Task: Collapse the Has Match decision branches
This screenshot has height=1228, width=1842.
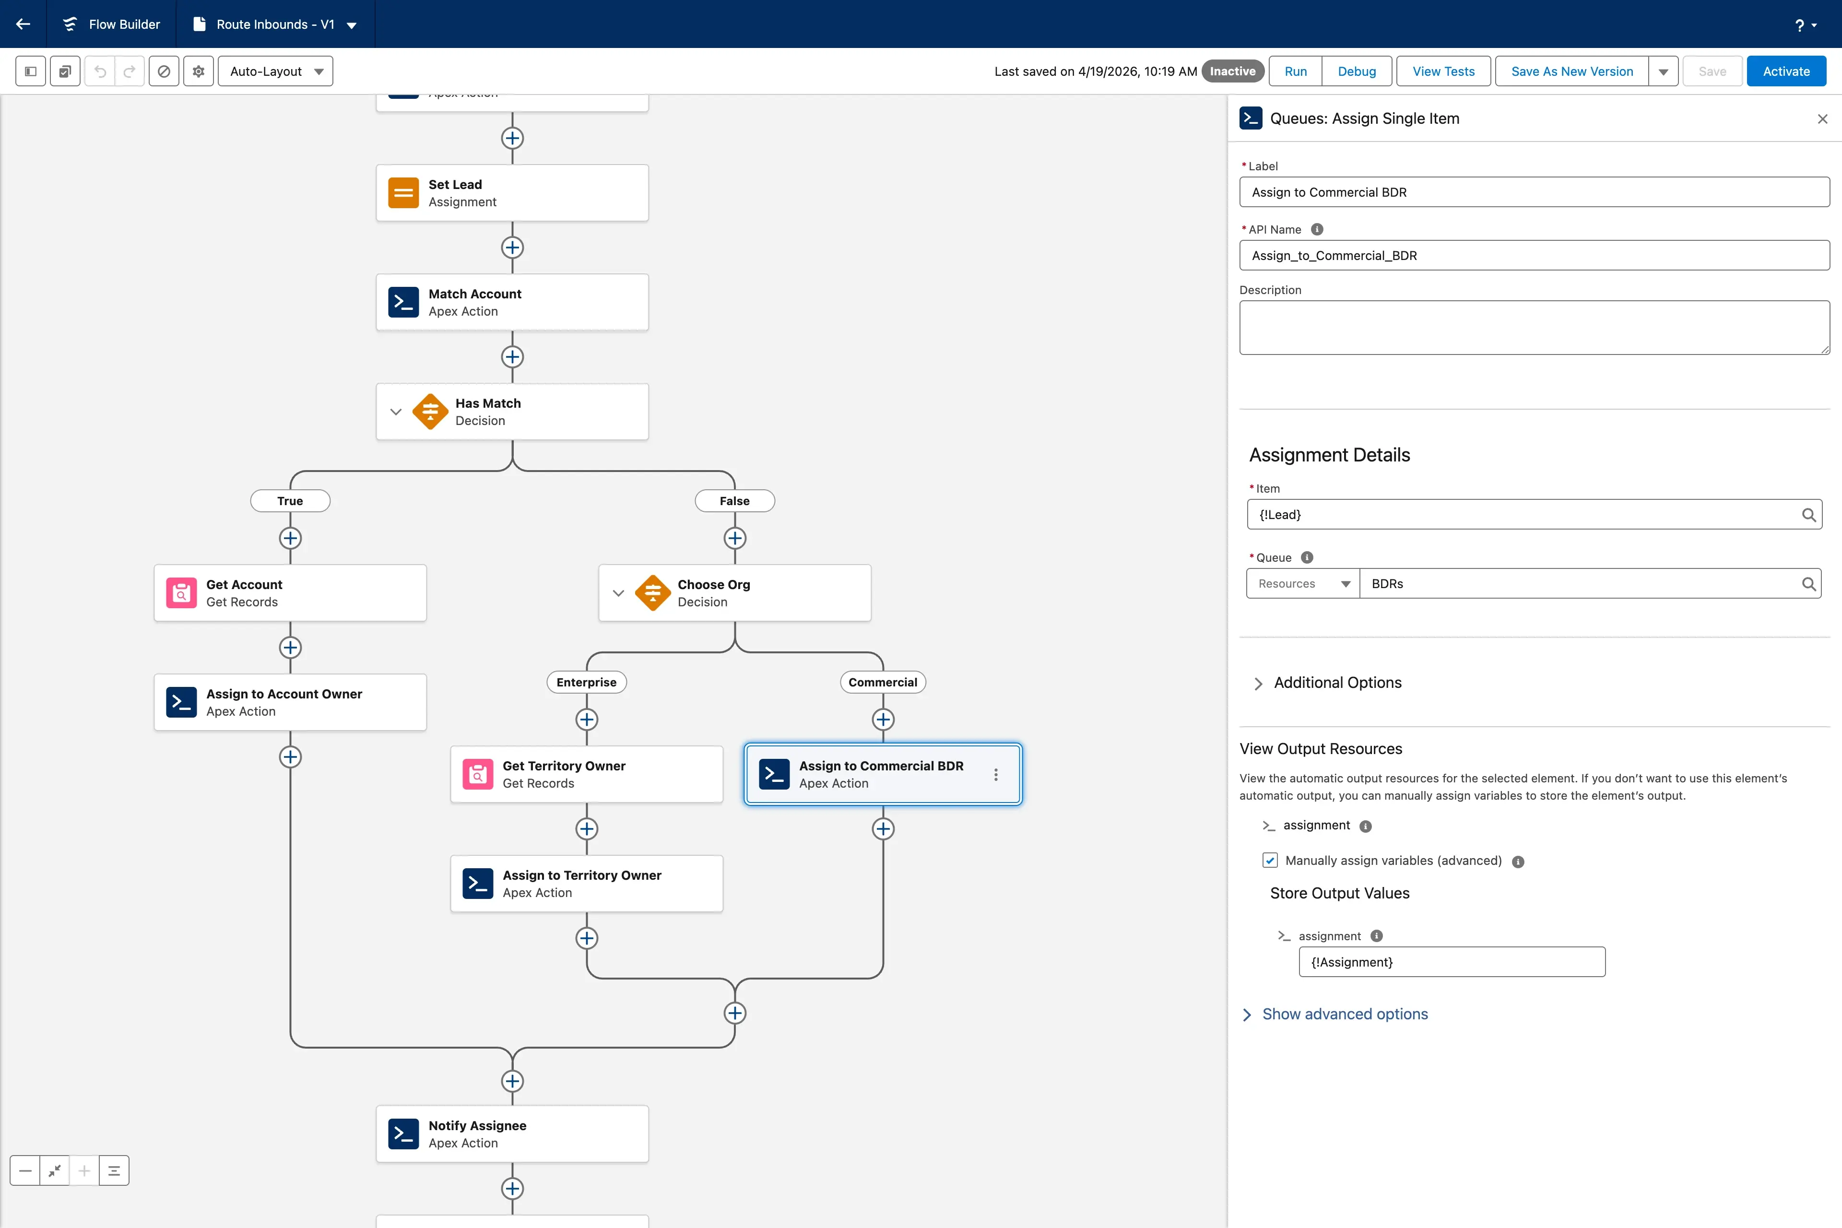Action: (395, 412)
